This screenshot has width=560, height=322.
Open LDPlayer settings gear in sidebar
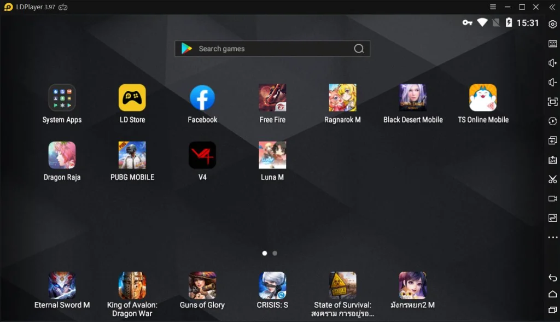tap(552, 24)
